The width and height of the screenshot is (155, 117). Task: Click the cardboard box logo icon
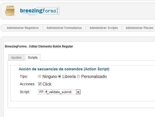[x=10, y=11]
